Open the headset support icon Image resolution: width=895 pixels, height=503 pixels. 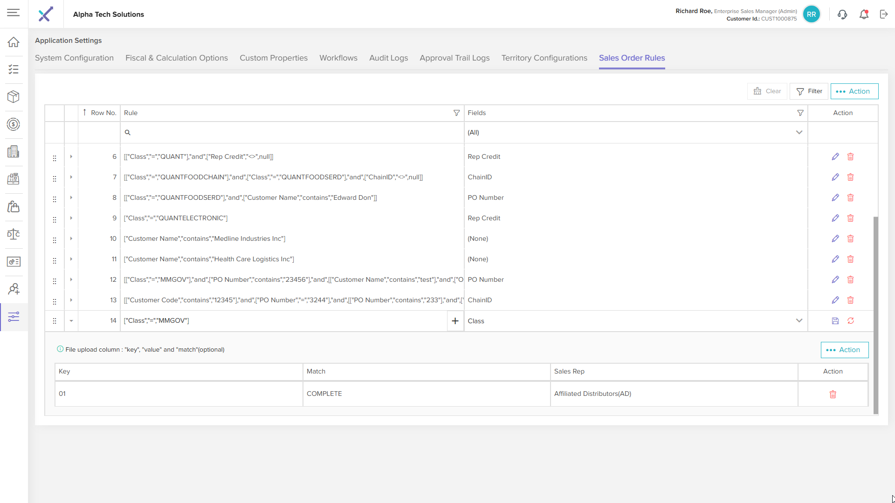tap(842, 14)
